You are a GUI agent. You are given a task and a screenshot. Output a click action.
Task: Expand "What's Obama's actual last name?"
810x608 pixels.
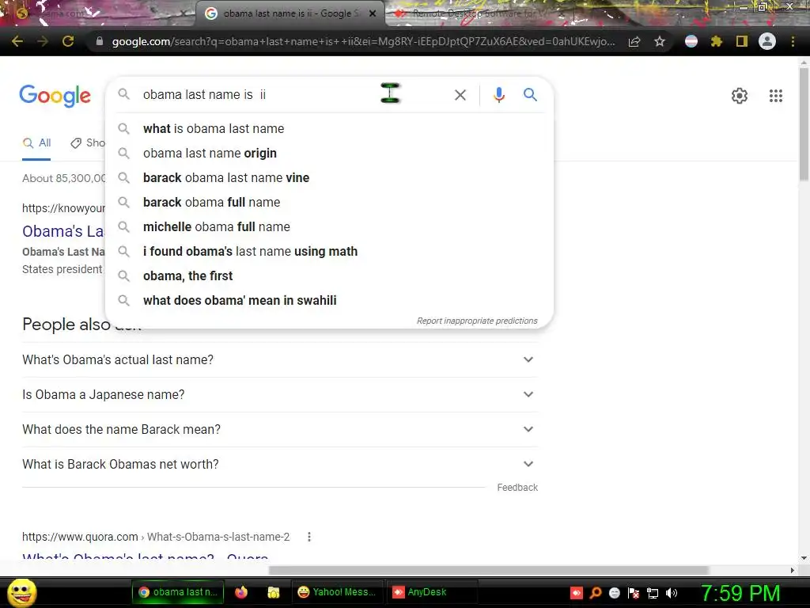pyautogui.click(x=280, y=360)
